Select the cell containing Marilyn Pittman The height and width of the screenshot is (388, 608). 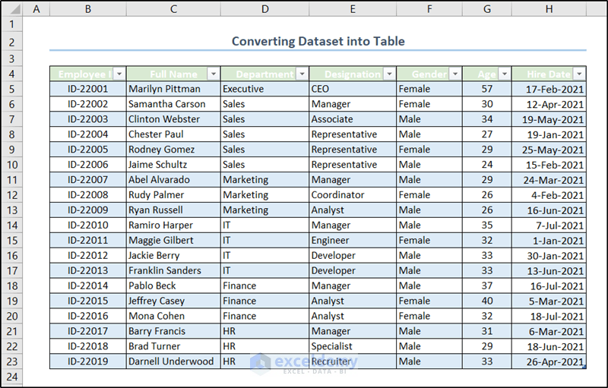pos(173,89)
